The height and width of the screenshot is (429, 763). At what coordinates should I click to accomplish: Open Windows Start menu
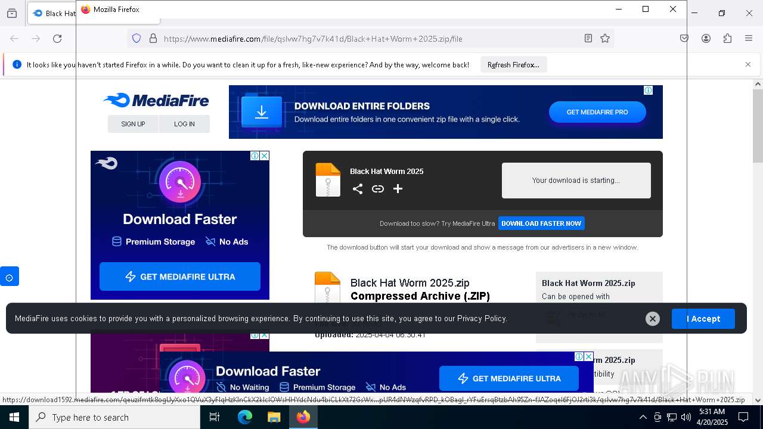pos(14,417)
